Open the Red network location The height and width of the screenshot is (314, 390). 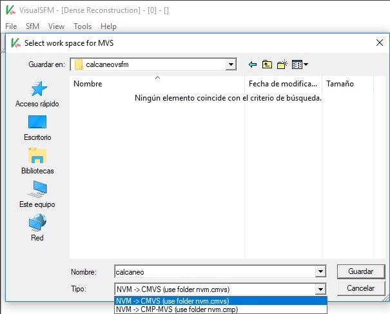(37, 224)
